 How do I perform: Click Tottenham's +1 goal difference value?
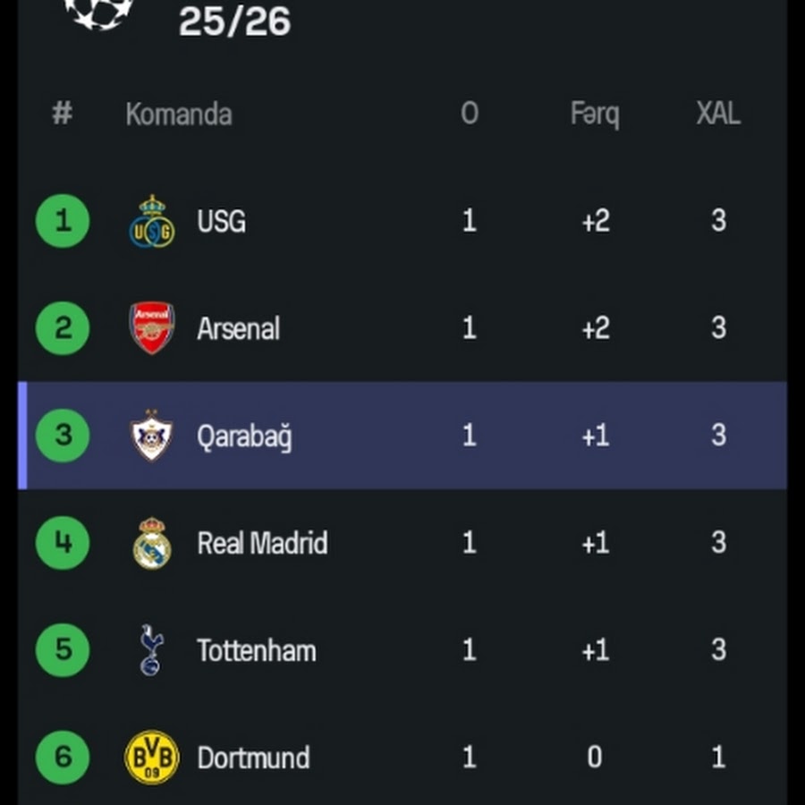pyautogui.click(x=595, y=650)
